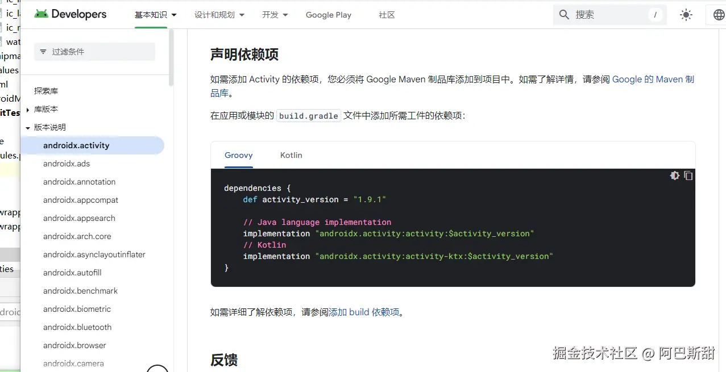Select androidx.biometric in sidebar
This screenshot has width=726, height=372.
[x=77, y=309]
